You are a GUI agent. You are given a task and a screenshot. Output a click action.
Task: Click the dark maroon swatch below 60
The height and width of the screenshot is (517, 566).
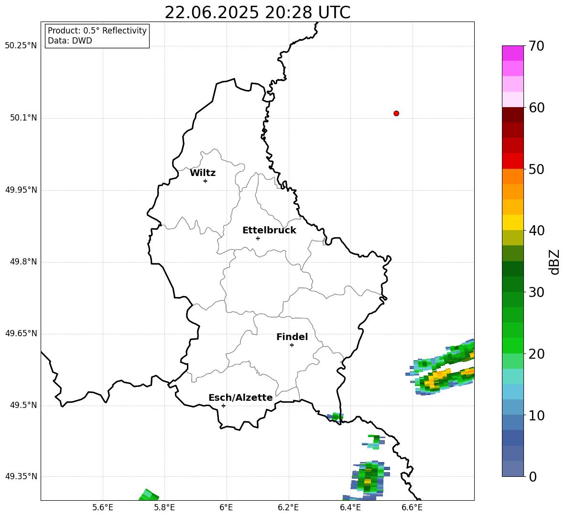click(513, 115)
